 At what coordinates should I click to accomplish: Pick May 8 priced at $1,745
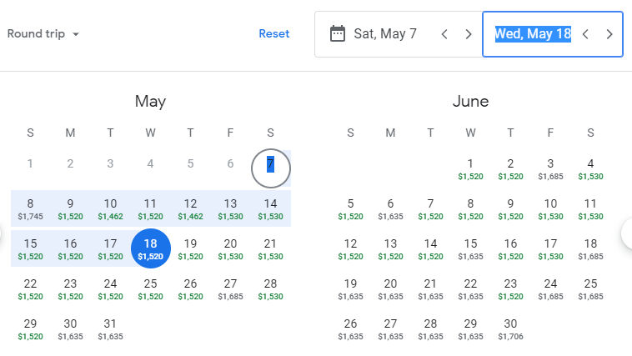pos(30,208)
